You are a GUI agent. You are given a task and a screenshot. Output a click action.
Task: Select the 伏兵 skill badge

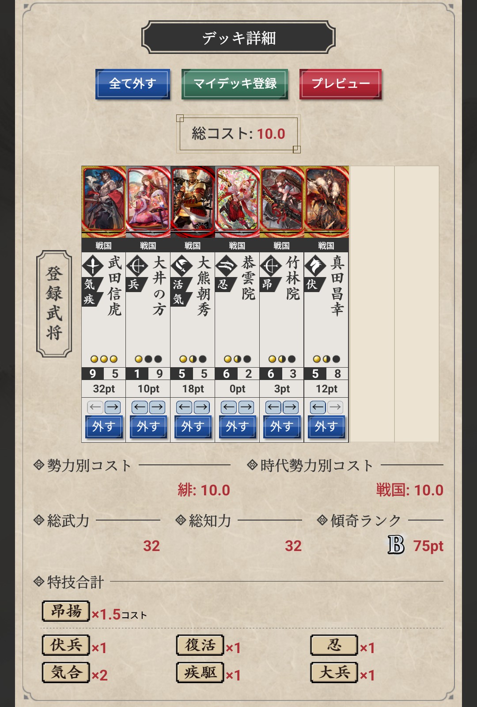(66, 645)
